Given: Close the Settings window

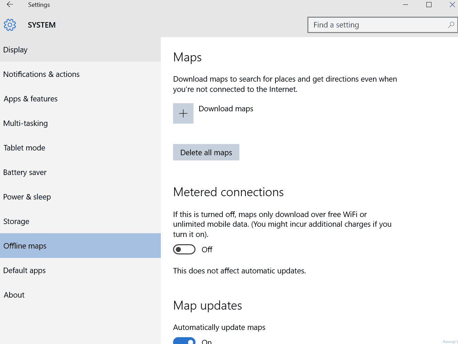Looking at the screenshot, I should point(452,5).
